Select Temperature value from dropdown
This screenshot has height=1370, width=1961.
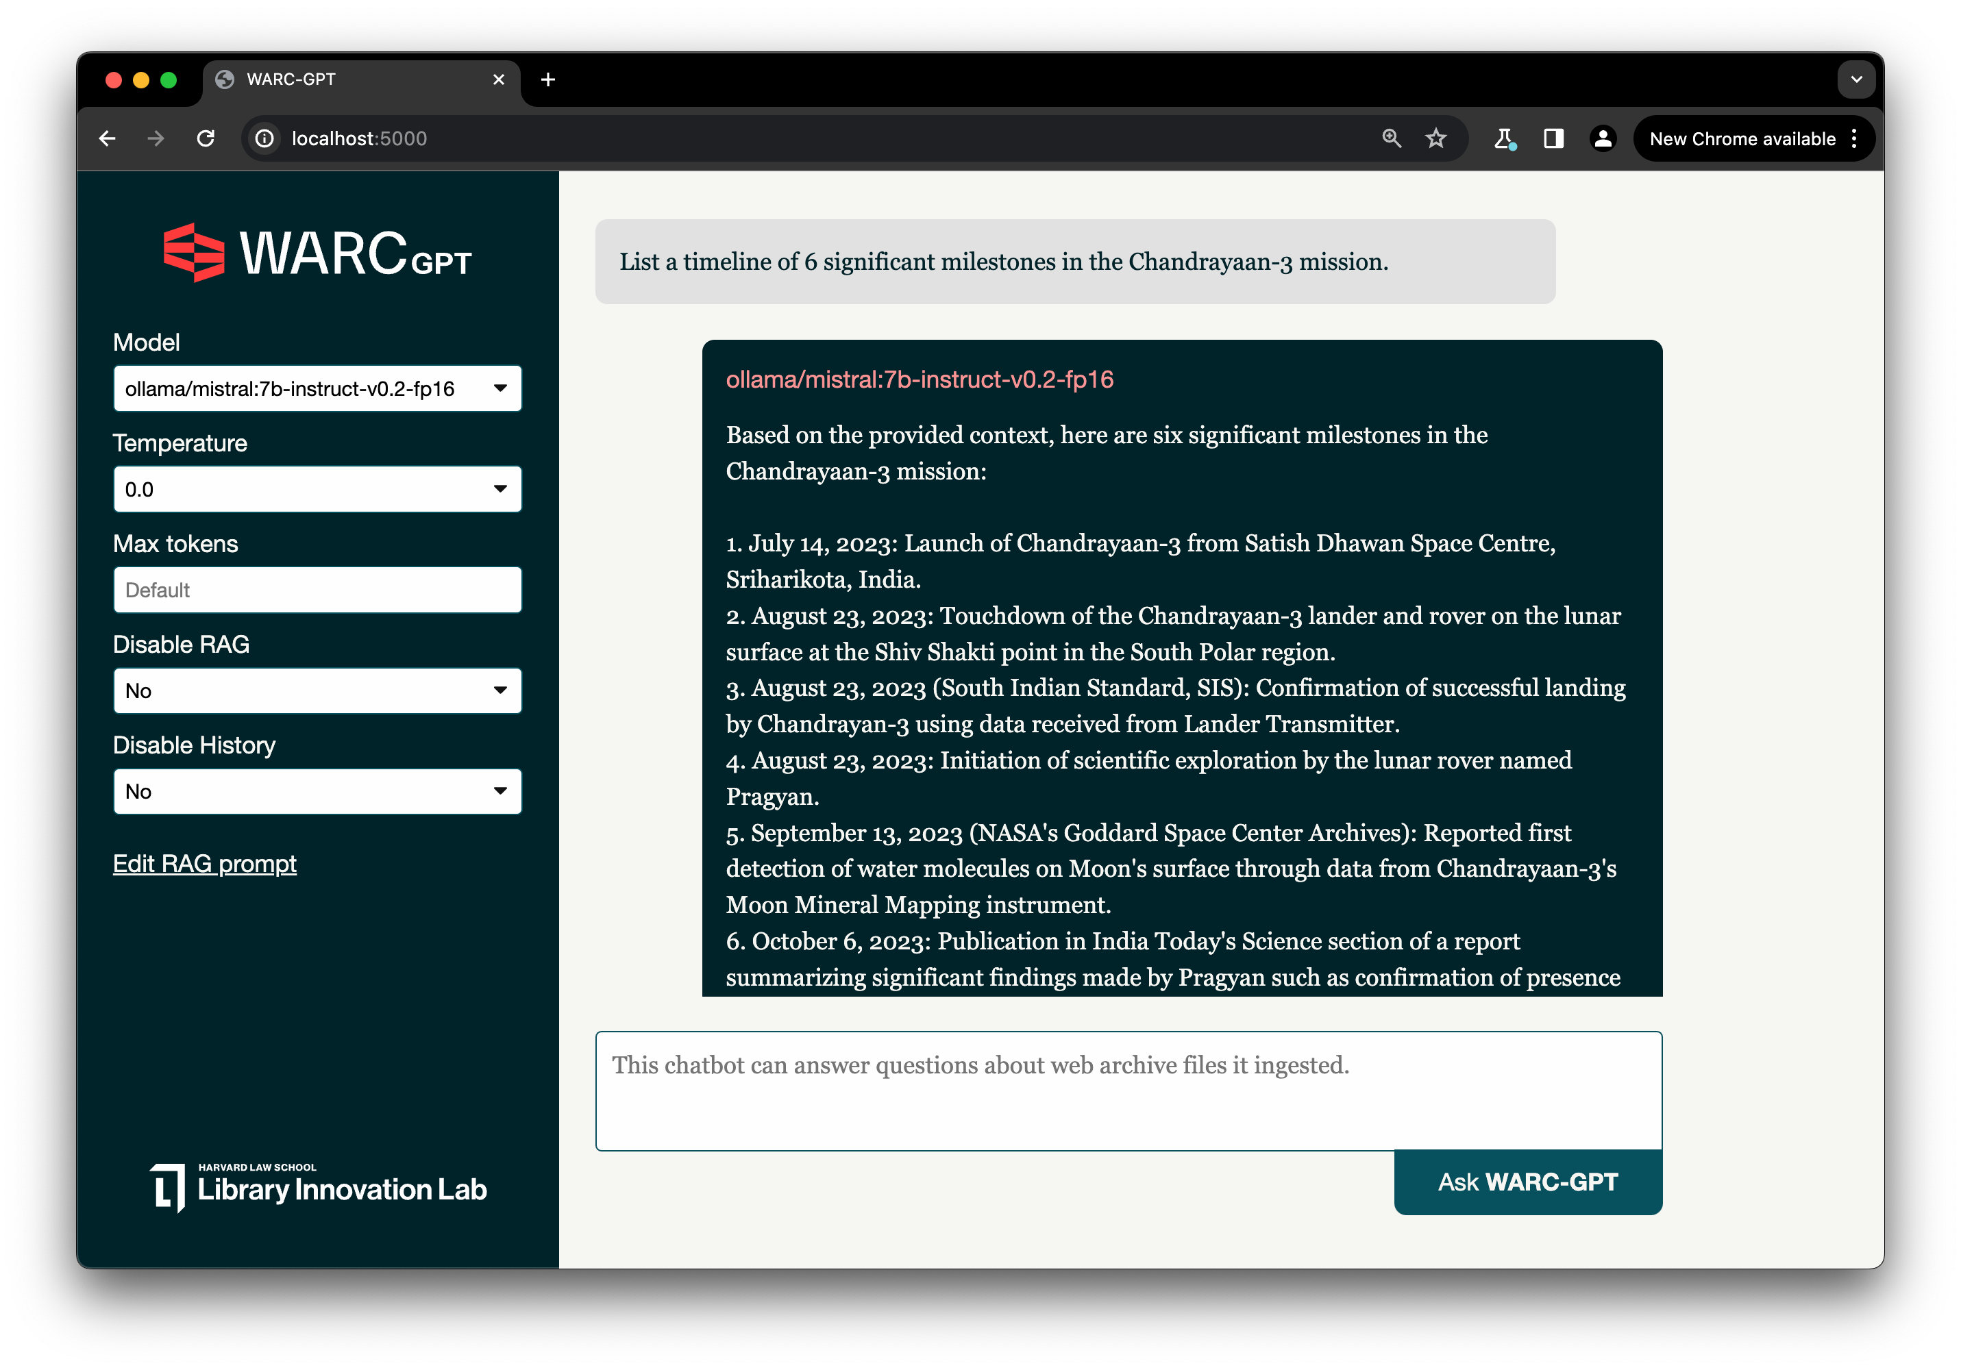tap(316, 490)
